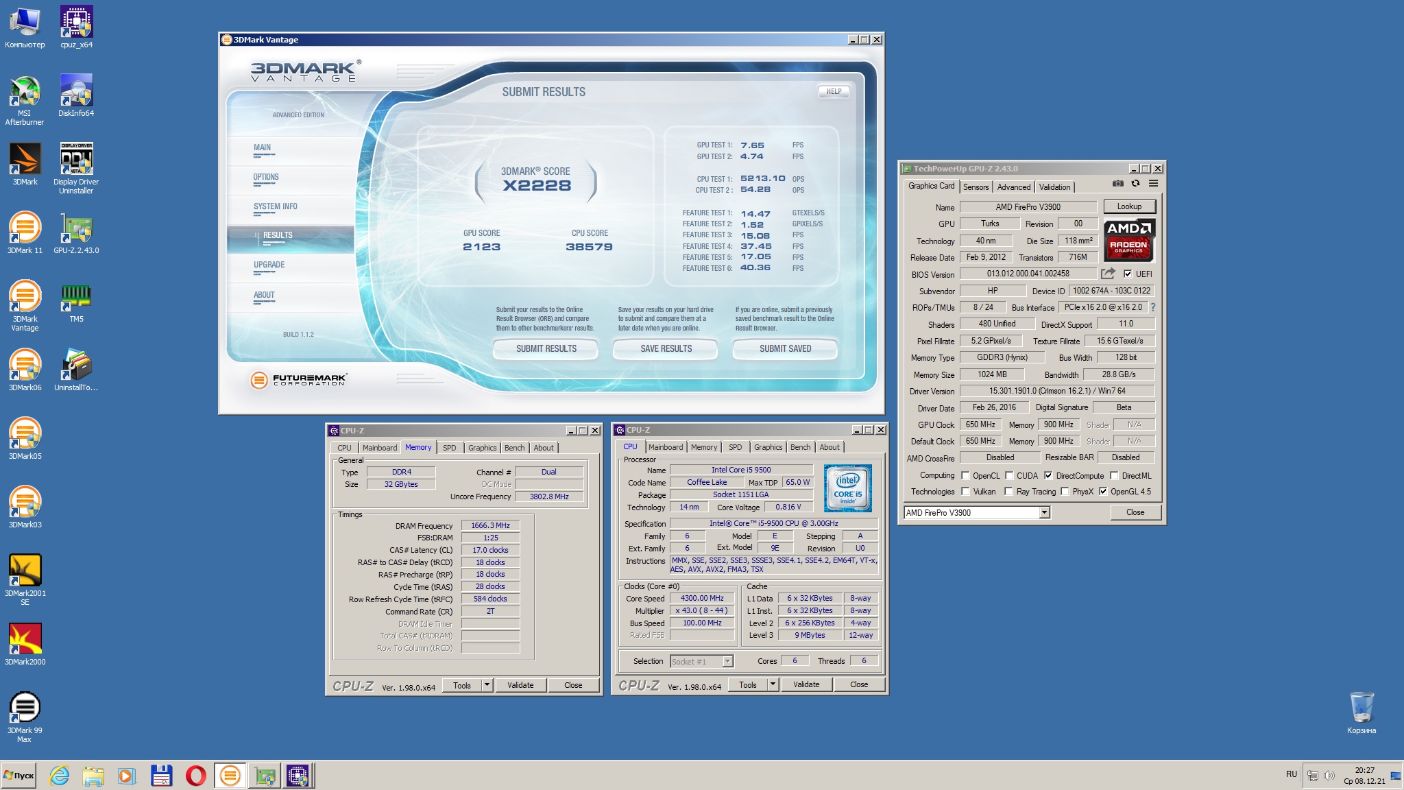Select Mainboard tab in the right CPU-Z window
Image resolution: width=1404 pixels, height=790 pixels.
tap(666, 447)
